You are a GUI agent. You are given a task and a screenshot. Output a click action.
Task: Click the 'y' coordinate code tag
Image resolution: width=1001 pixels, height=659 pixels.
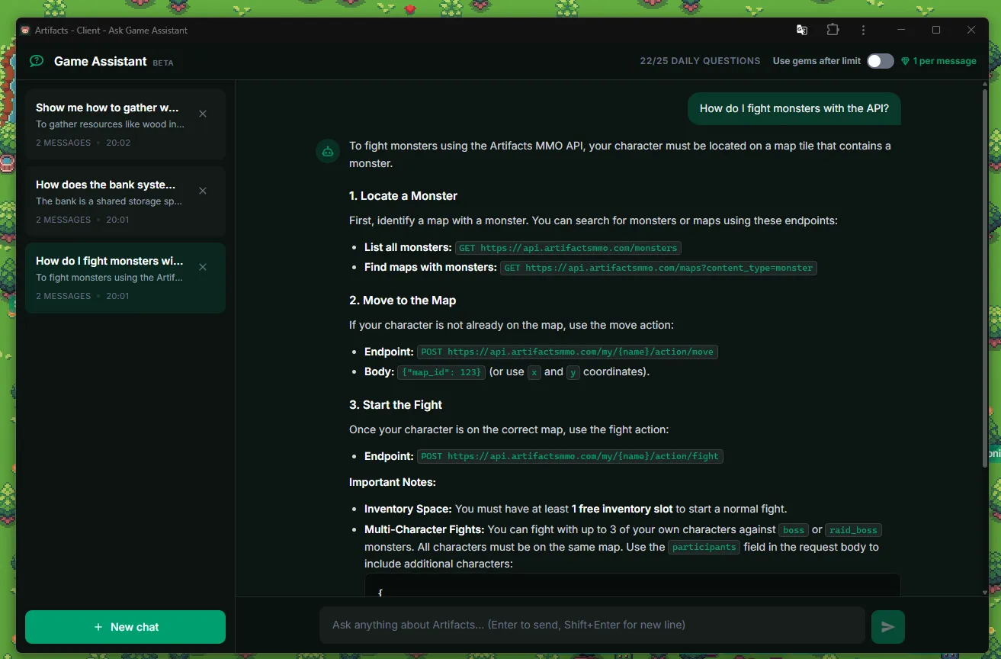[x=573, y=372]
